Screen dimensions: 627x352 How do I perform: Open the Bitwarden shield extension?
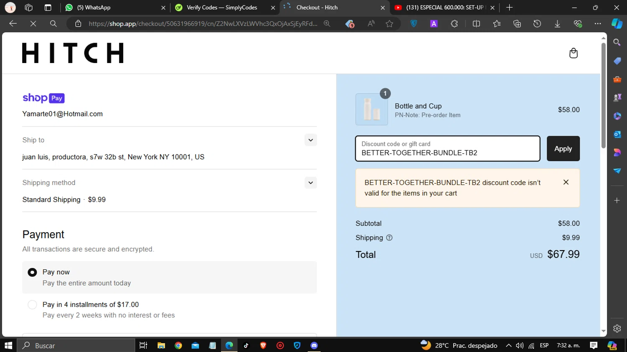tap(414, 24)
